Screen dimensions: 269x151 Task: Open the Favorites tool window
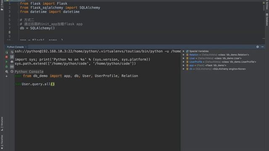pos(2,142)
